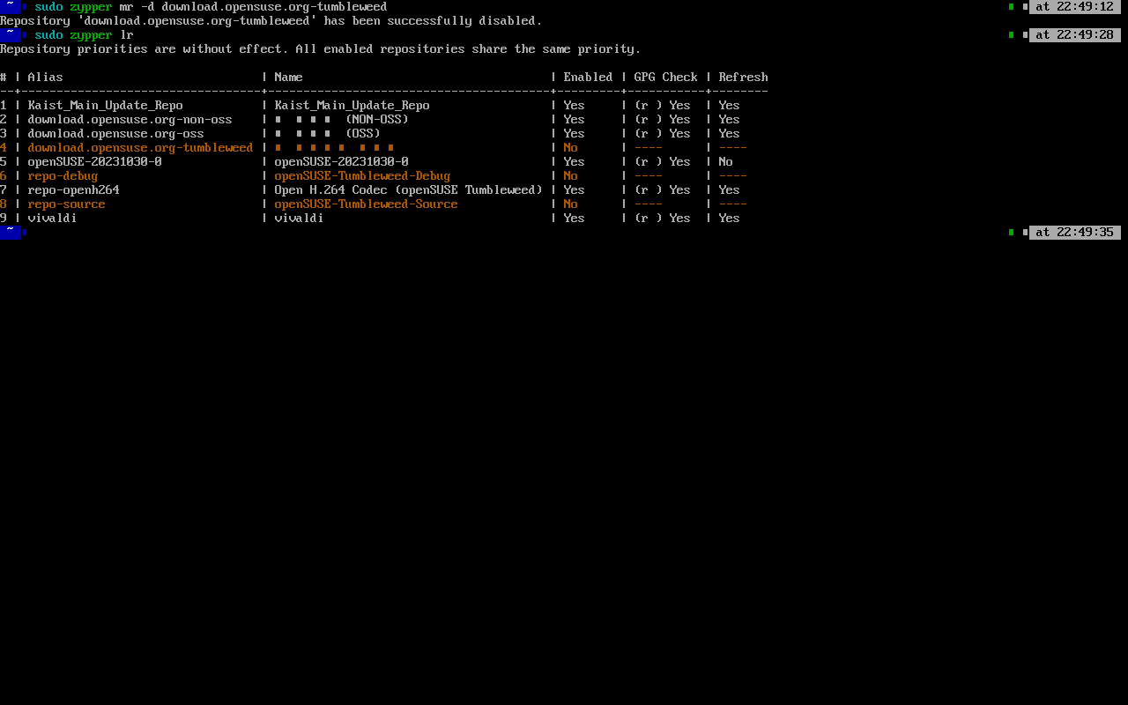The width and height of the screenshot is (1128, 705).
Task: Click 'vivaldi' in the Name column
Action: pyautogui.click(x=300, y=219)
